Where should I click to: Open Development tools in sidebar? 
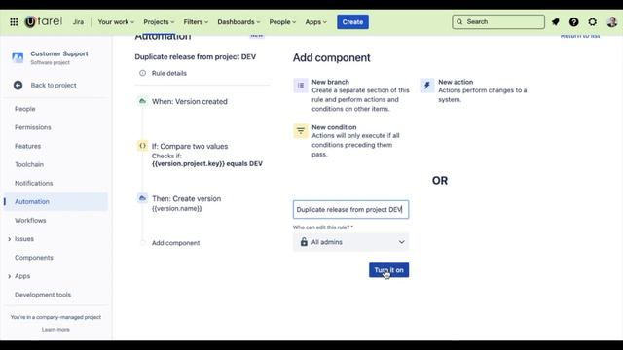tap(43, 295)
